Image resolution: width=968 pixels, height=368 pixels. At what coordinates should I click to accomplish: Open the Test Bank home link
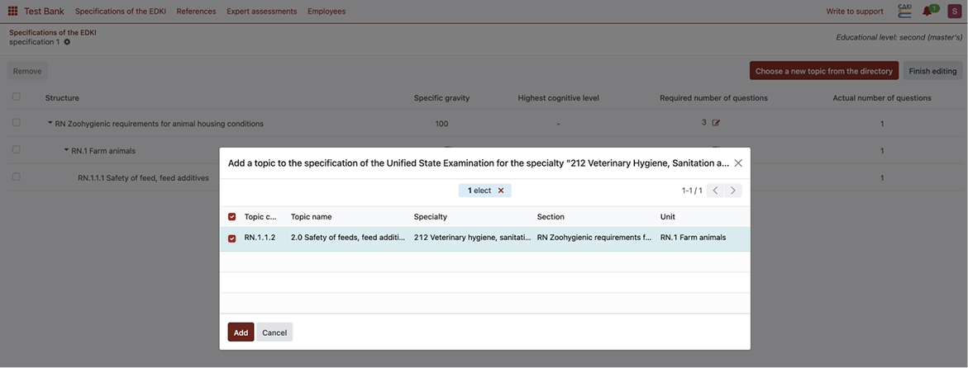(x=44, y=11)
